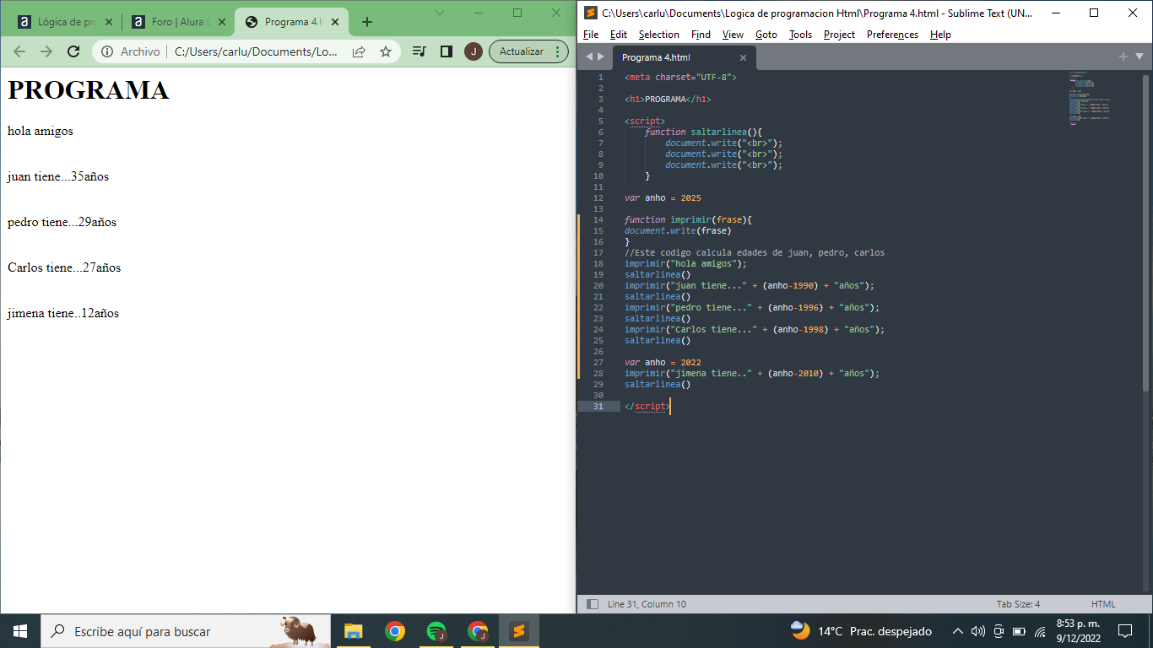
Task: Open the Preferences menu
Action: pos(892,35)
